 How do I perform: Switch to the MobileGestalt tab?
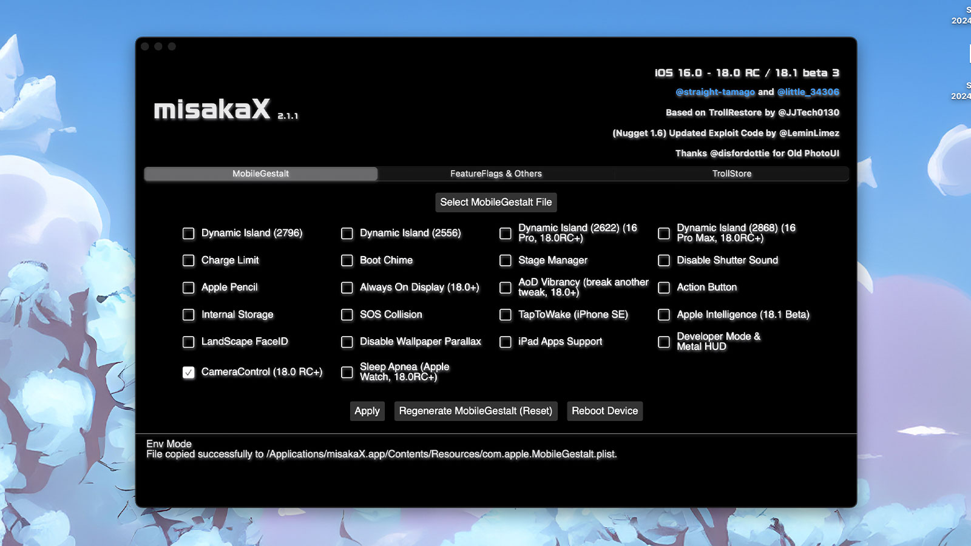261,174
